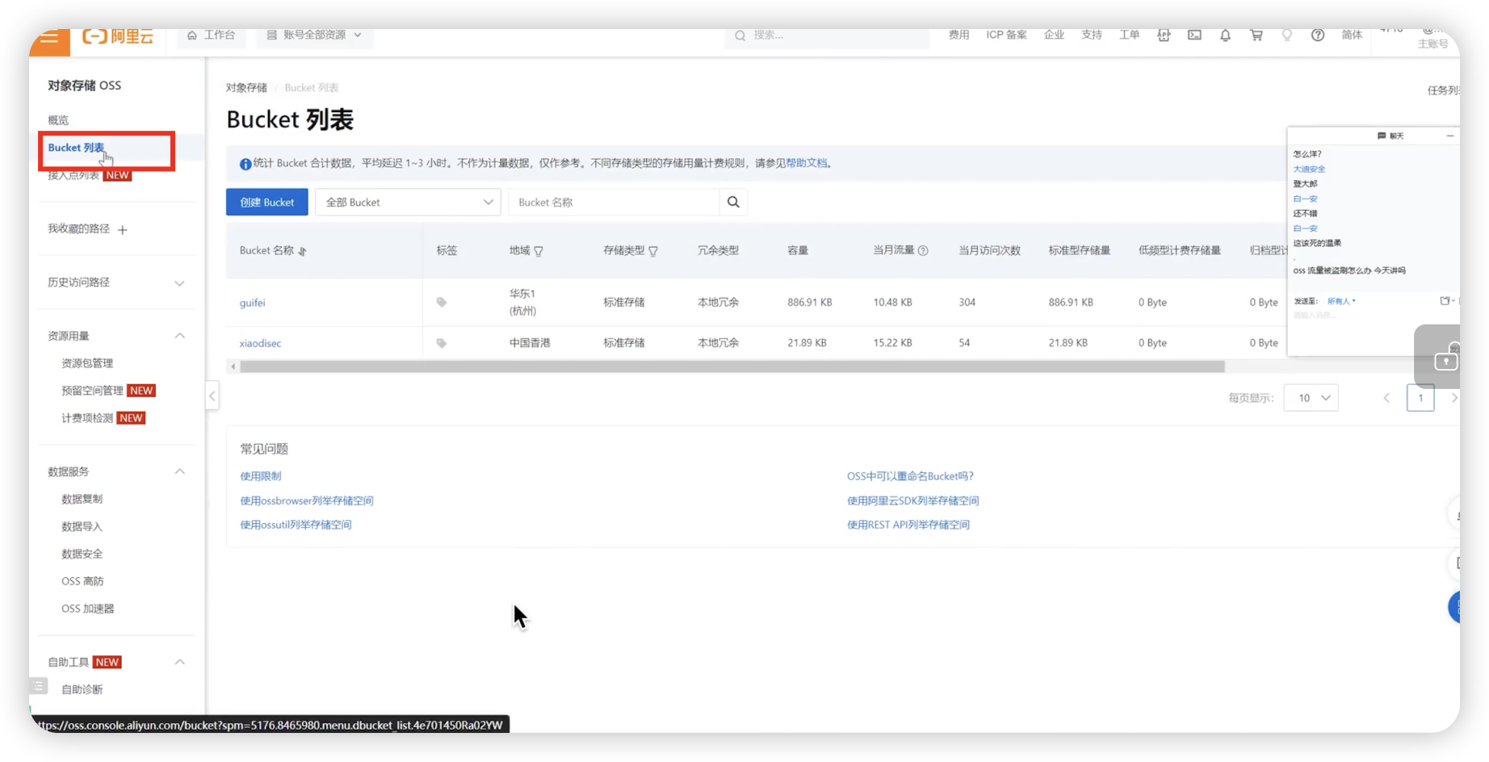Open 使用REST API列举存储空间 link

pos(908,525)
